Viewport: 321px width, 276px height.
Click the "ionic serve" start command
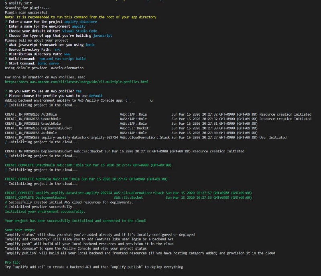coord(48,63)
